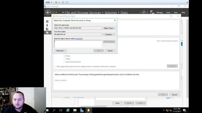Click the network tray icon

(x=167, y=110)
